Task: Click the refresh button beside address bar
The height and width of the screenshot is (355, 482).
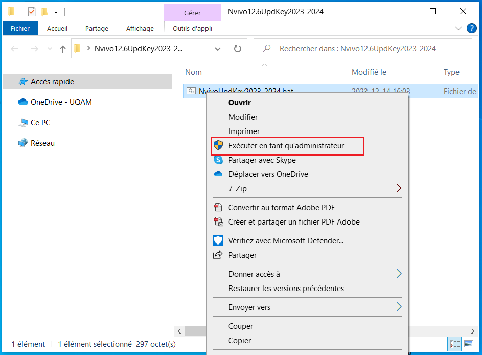Action: coord(237,49)
